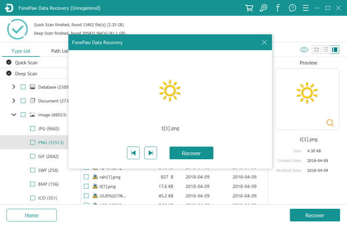The height and width of the screenshot is (228, 347).
Task: Open the shopping cart purchase icon
Action: [249, 8]
